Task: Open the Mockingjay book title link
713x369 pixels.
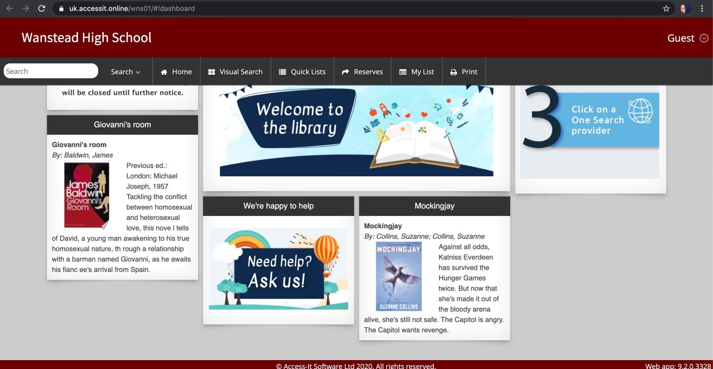Action: click(383, 226)
